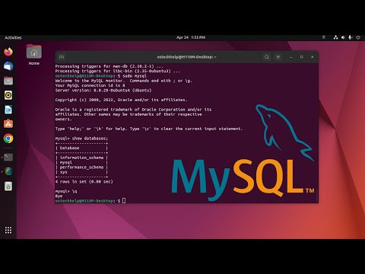365x274 pixels.
Task: Click the microphone icon in top bar
Action: pos(351,37)
